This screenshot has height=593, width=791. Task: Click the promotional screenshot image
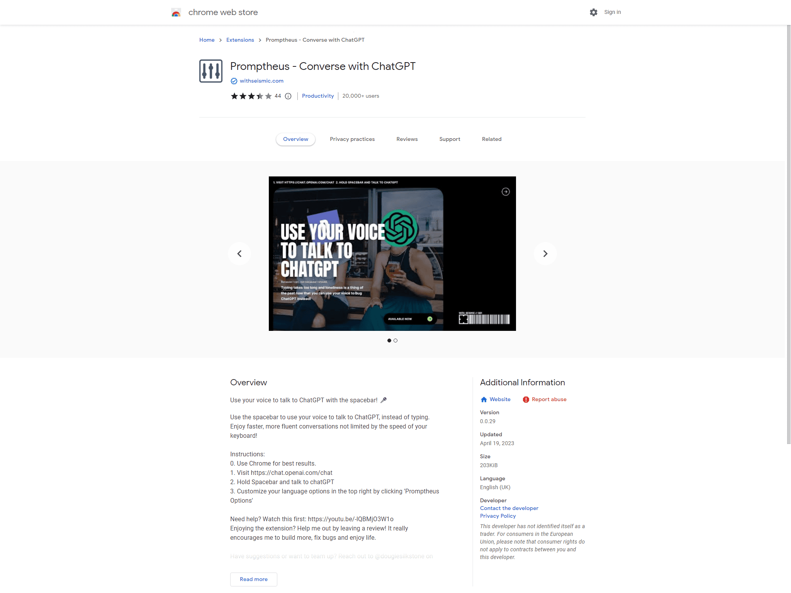[392, 254]
